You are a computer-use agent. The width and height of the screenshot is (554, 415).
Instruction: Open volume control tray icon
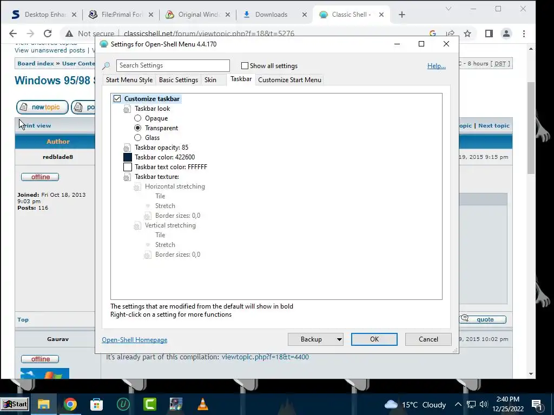pyautogui.click(x=484, y=404)
